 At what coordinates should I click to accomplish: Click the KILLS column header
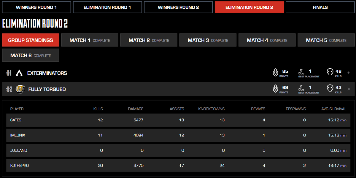98,109
